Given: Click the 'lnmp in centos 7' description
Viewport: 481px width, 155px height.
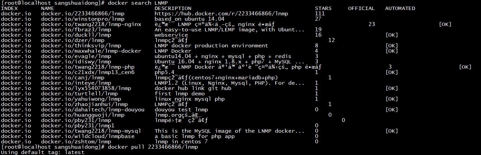Looking at the screenshot, I should point(181,142).
